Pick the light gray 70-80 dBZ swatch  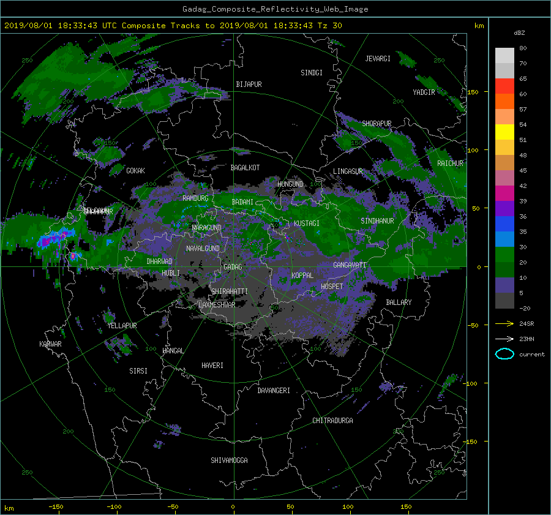pos(504,55)
